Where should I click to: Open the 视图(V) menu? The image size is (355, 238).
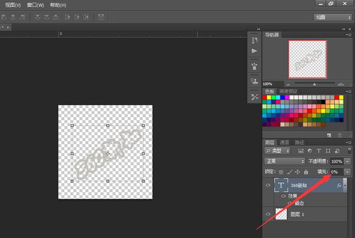[x=13, y=5]
